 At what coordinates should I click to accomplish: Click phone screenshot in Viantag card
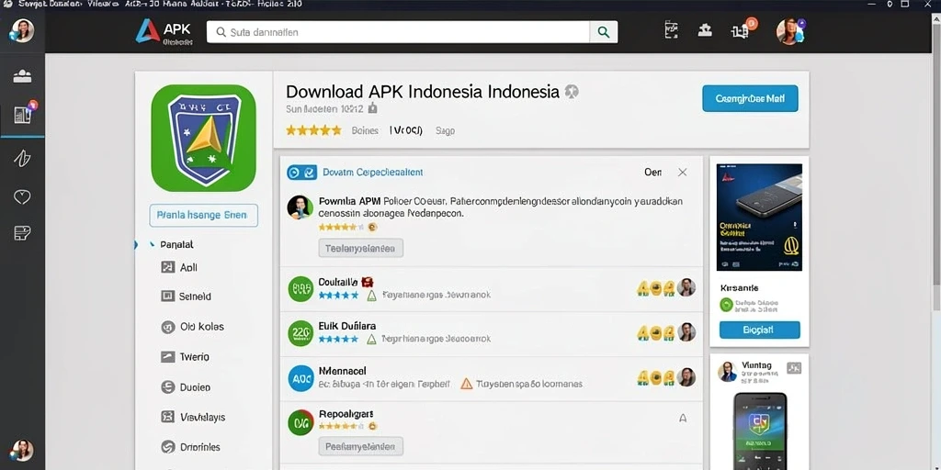760,431
